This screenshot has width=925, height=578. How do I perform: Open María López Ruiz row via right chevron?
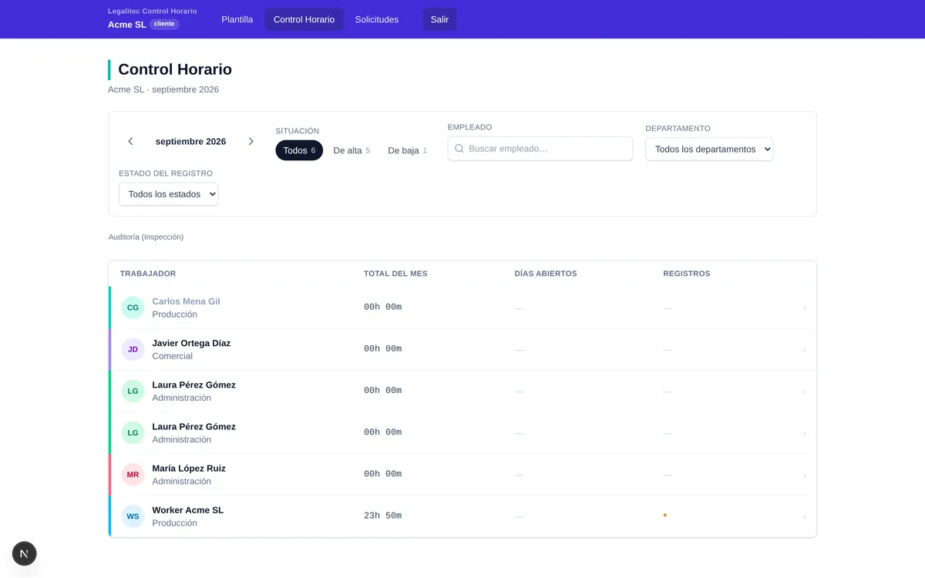point(805,475)
